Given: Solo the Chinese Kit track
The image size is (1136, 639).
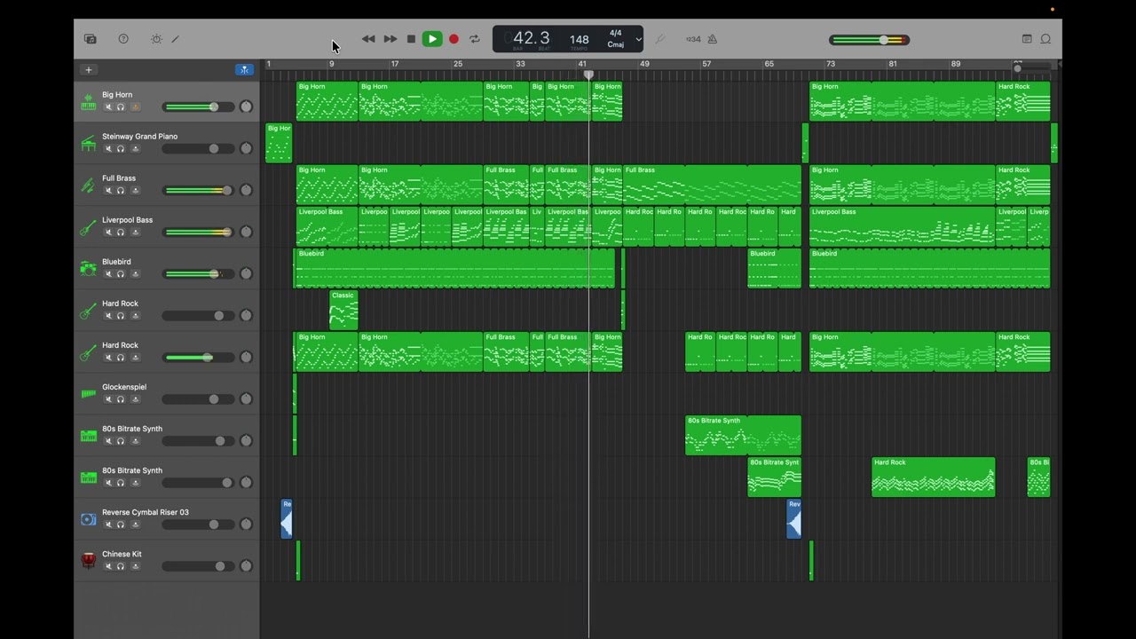Looking at the screenshot, I should (x=121, y=565).
